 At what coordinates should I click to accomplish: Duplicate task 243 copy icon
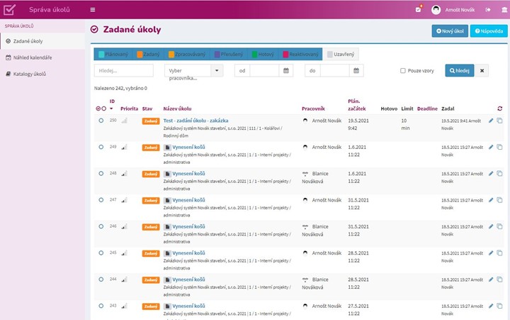499,306
